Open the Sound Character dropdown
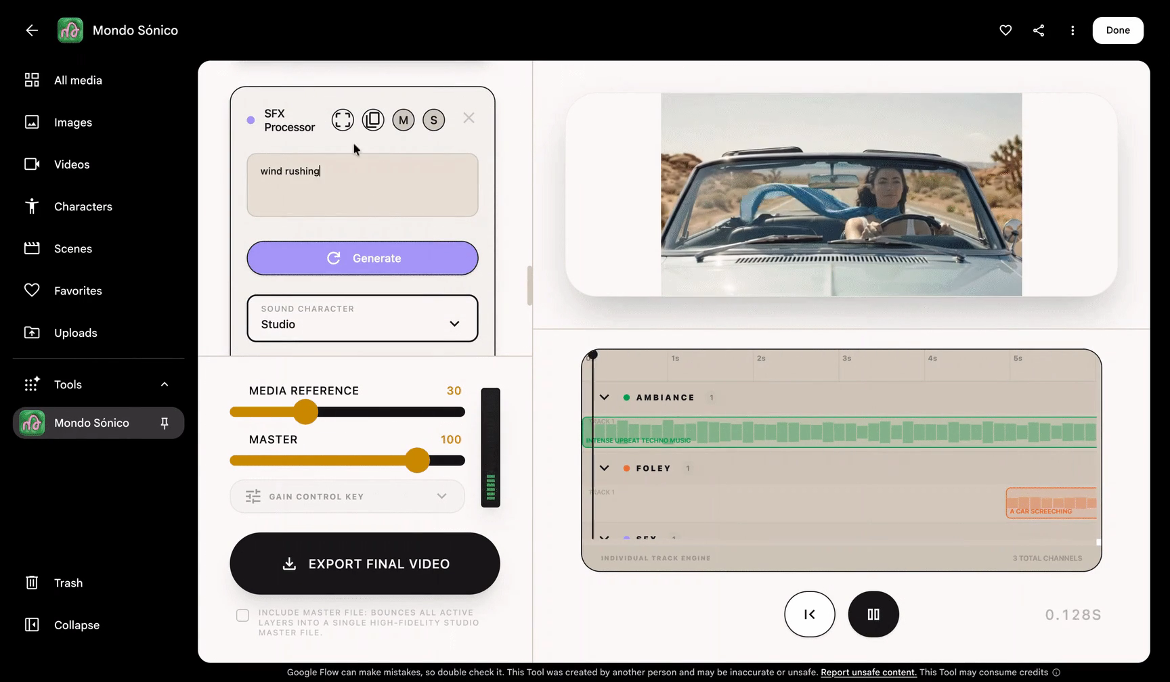The width and height of the screenshot is (1170, 682). (x=362, y=318)
